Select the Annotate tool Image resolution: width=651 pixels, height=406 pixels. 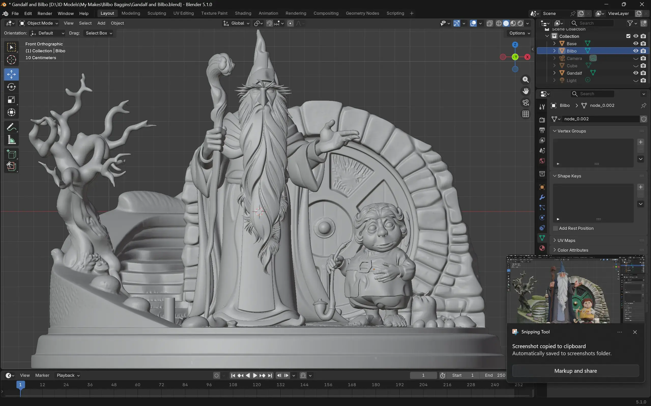tap(11, 127)
